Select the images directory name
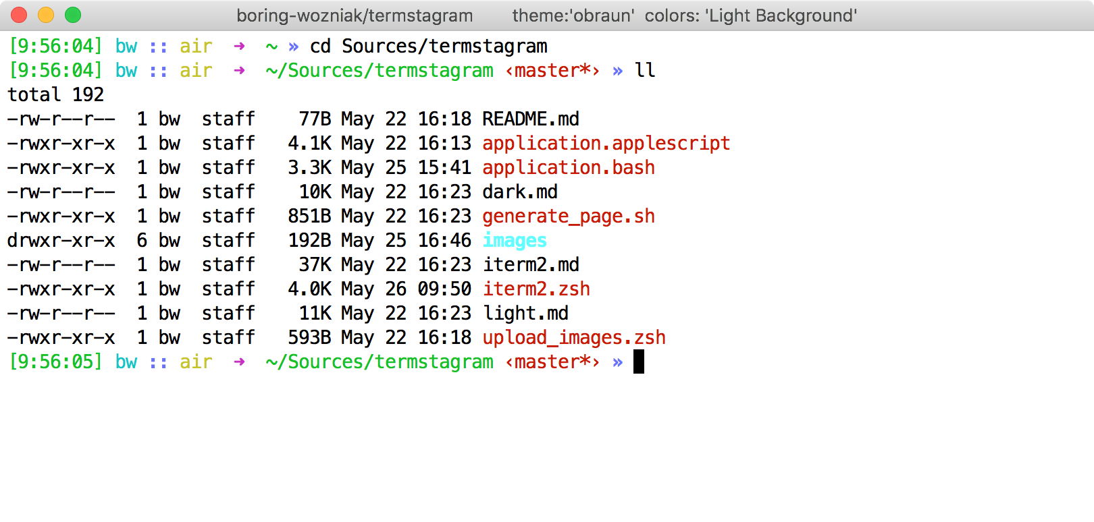 pos(515,240)
